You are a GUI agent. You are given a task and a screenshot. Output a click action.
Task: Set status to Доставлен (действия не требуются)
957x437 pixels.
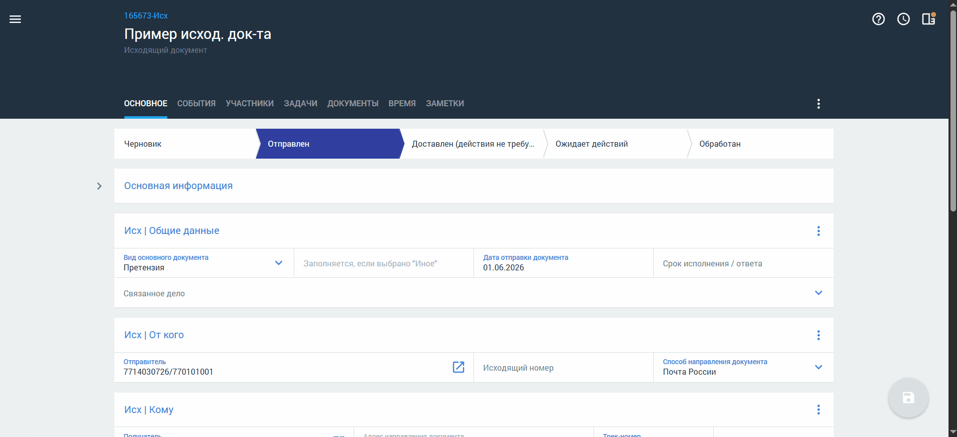[473, 144]
